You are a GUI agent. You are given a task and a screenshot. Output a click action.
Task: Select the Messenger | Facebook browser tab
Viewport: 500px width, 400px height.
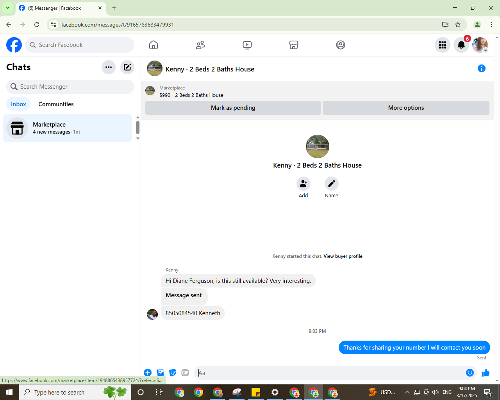coord(61,8)
